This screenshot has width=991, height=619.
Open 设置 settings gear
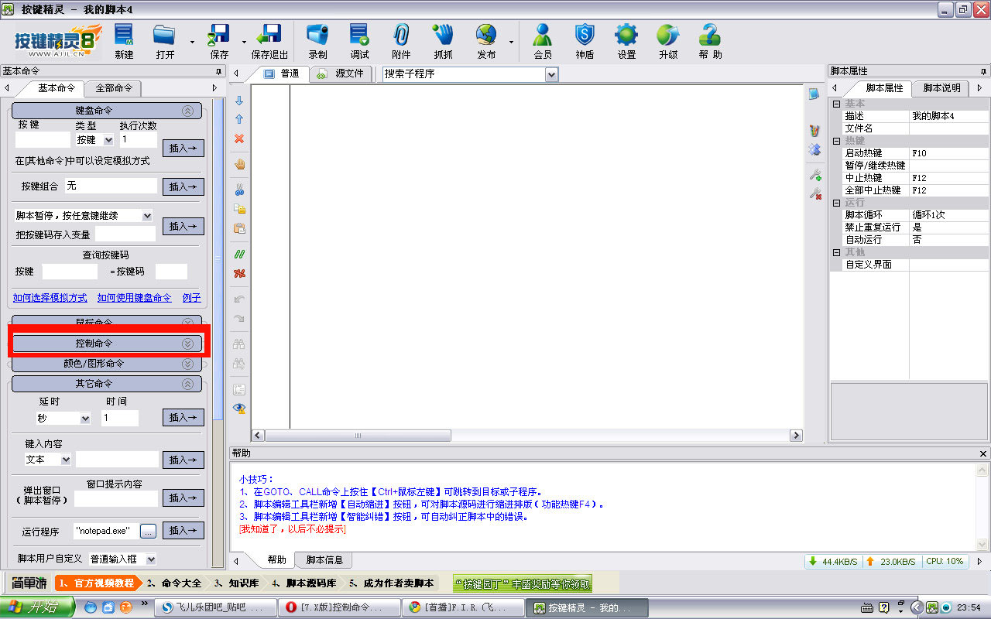[626, 41]
